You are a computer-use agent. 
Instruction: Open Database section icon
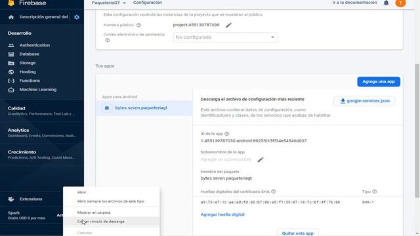point(11,54)
